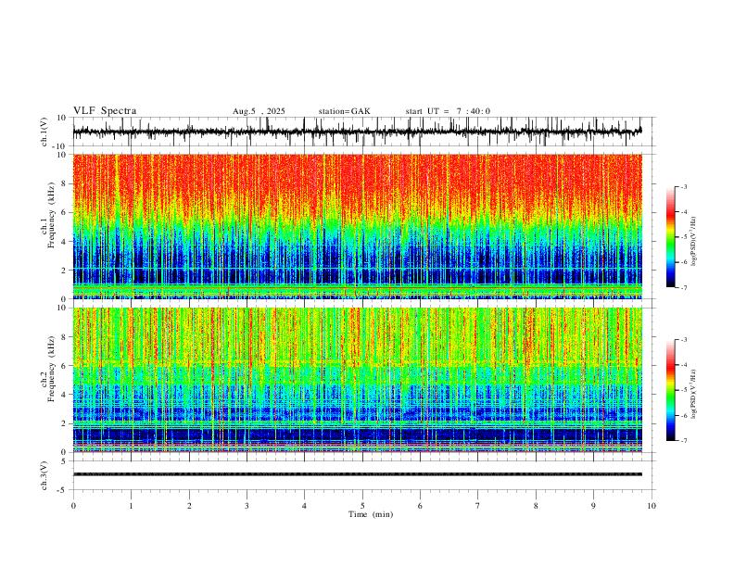Click the time axis tick label '10'
Screen dimensions: 734x567
coord(652,506)
